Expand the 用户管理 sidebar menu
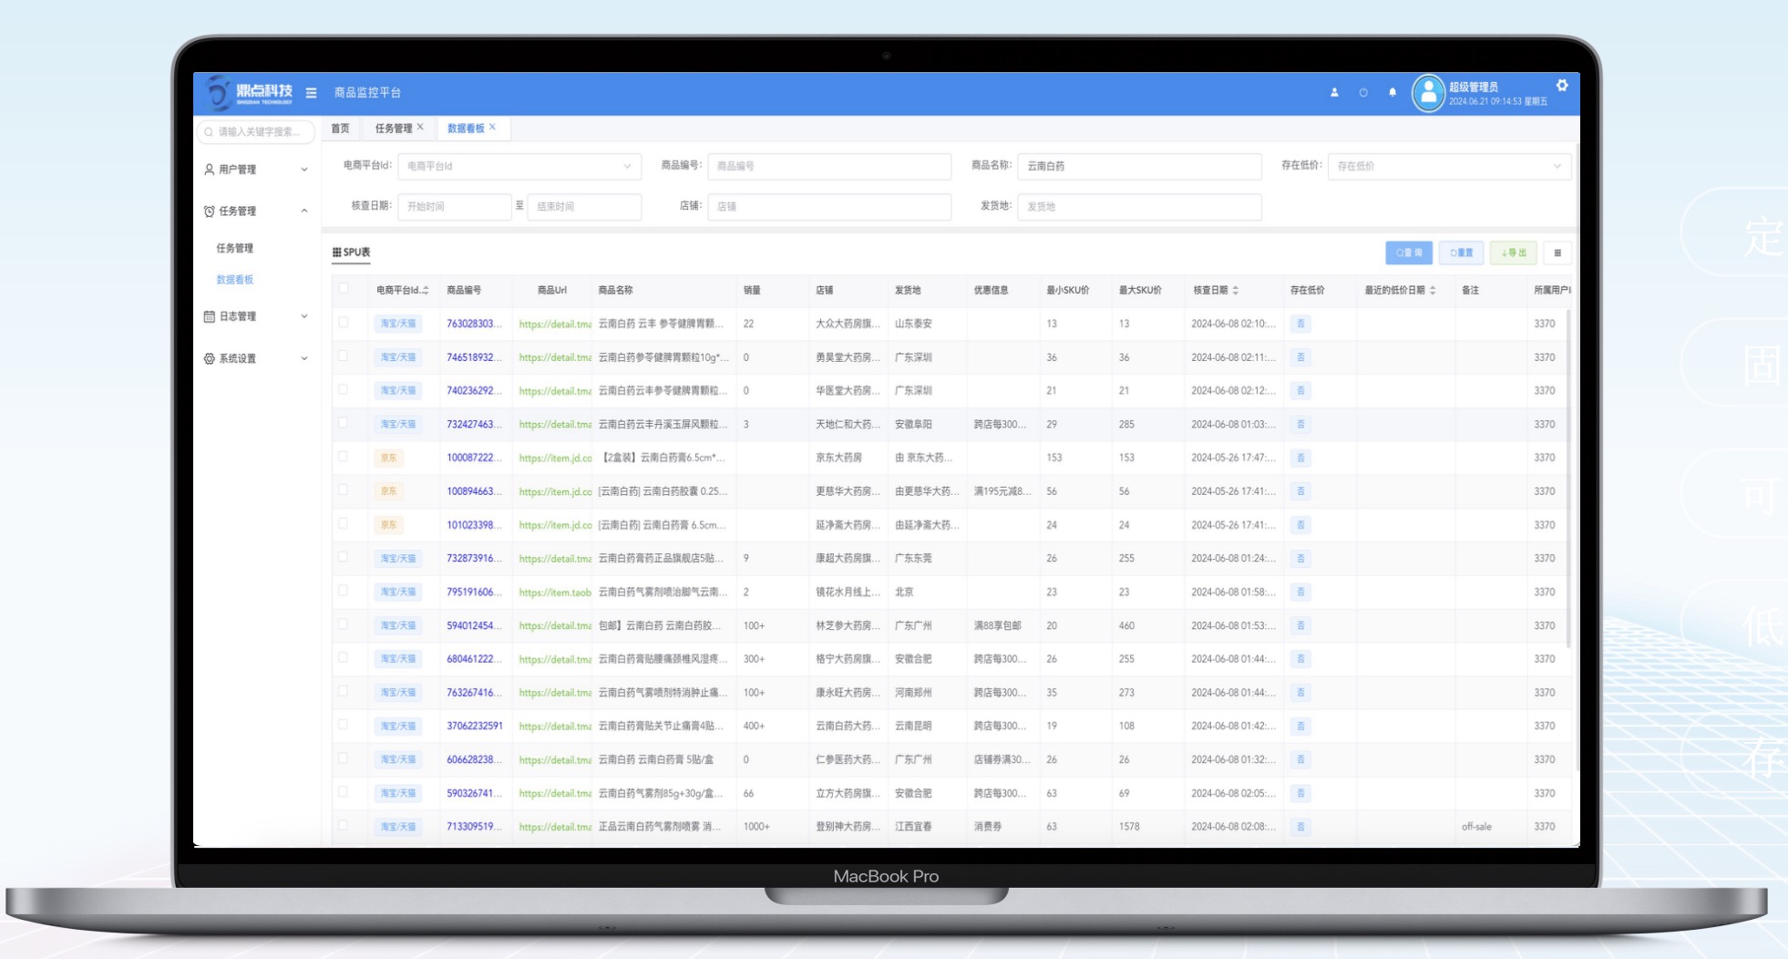 click(x=255, y=170)
